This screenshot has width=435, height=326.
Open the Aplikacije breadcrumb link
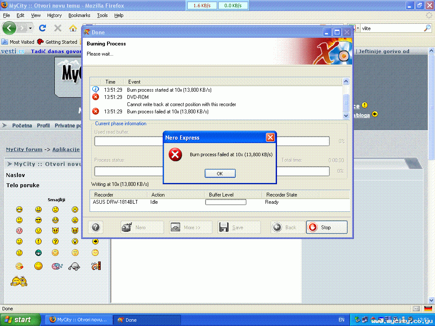point(66,149)
